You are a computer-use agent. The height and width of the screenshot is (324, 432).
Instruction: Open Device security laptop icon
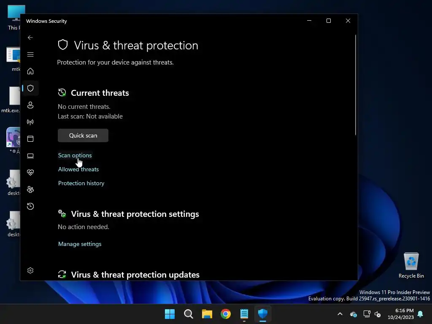[30, 156]
